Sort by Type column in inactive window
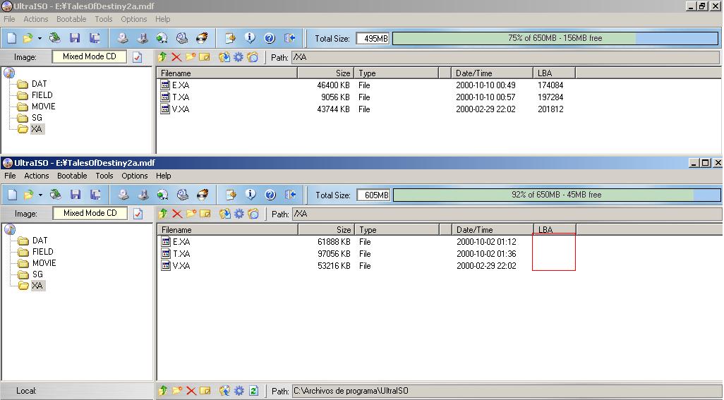 pos(396,73)
